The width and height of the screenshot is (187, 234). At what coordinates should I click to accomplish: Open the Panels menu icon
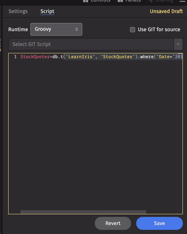[120, 1]
